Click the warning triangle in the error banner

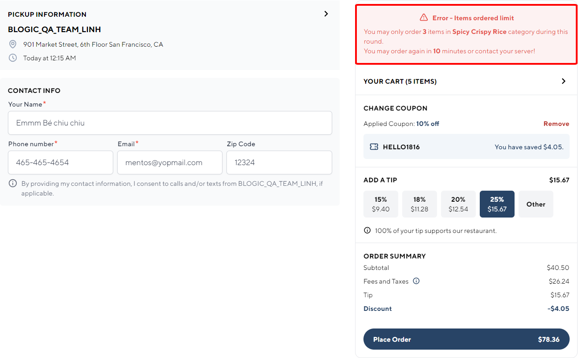(x=423, y=18)
